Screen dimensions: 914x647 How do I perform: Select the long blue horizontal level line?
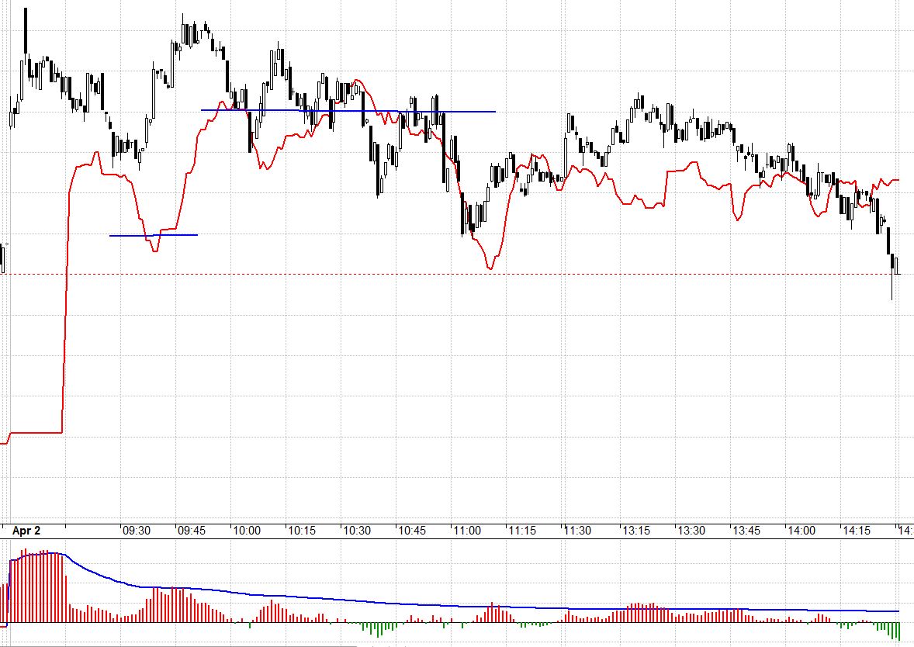[349, 111]
